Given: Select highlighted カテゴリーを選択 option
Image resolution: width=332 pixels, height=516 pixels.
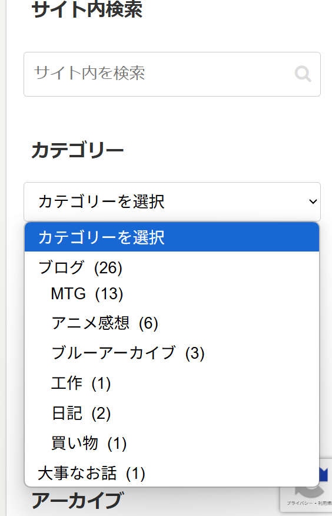Looking at the screenshot, I should pyautogui.click(x=172, y=237).
